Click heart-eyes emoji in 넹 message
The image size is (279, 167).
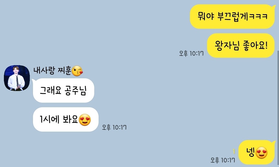[x=262, y=153]
